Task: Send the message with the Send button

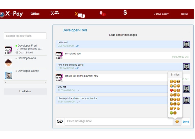Action: point(186,122)
